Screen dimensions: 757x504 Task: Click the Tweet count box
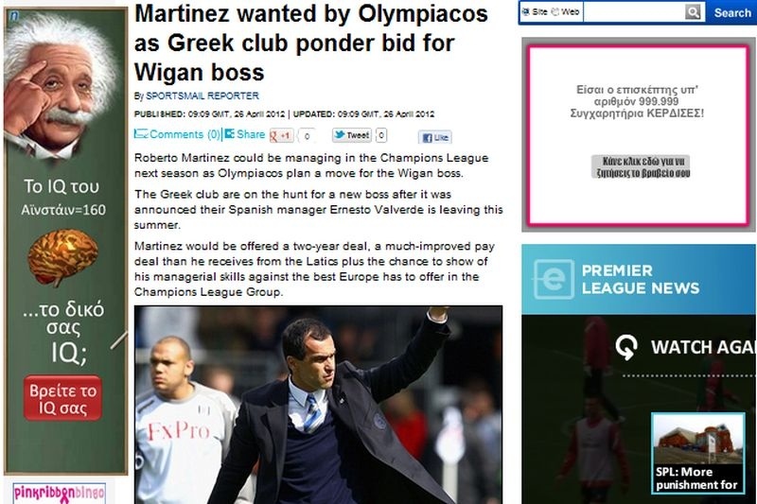click(x=381, y=135)
